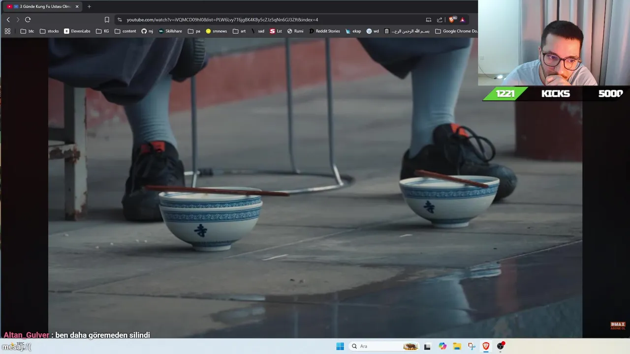
Task: Open a new browser tab
Action: [89, 6]
